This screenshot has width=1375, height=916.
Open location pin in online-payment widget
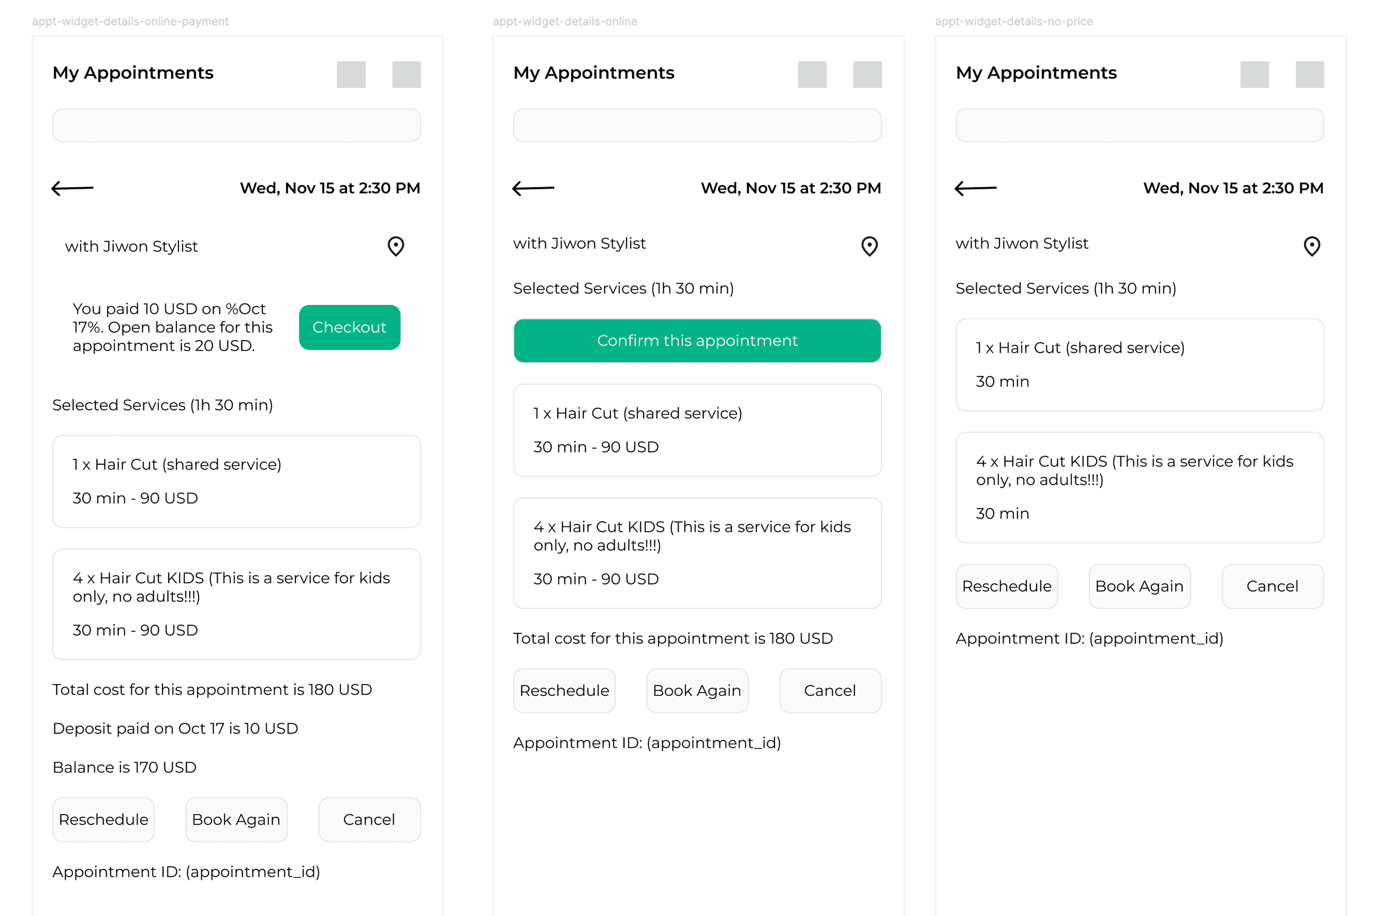pyautogui.click(x=396, y=246)
